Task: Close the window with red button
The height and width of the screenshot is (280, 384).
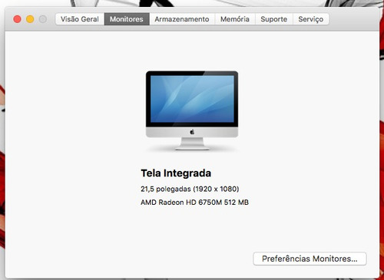Action: click(17, 19)
